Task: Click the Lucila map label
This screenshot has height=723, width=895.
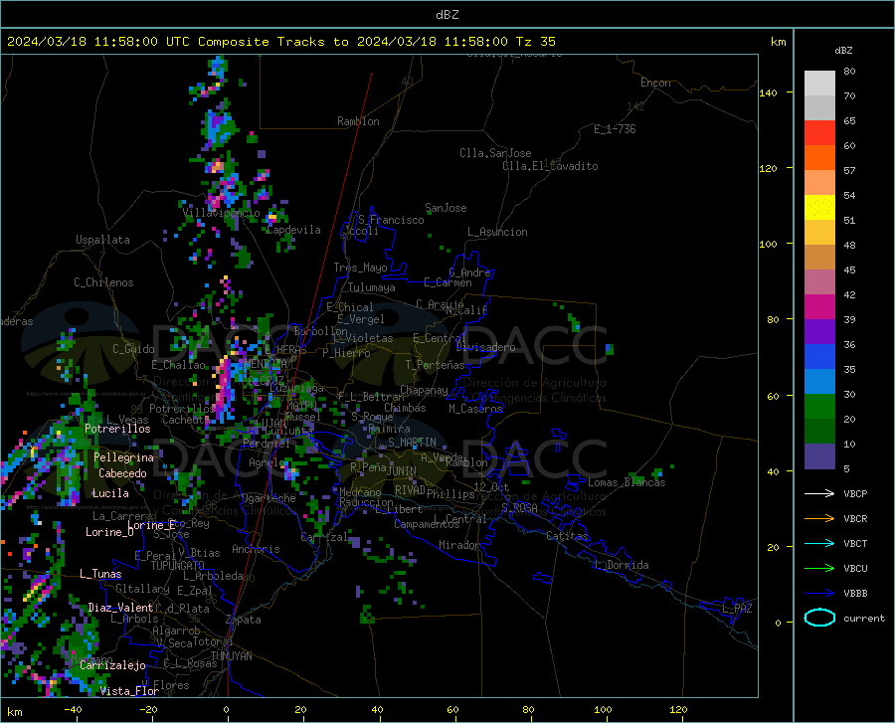Action: [x=110, y=493]
